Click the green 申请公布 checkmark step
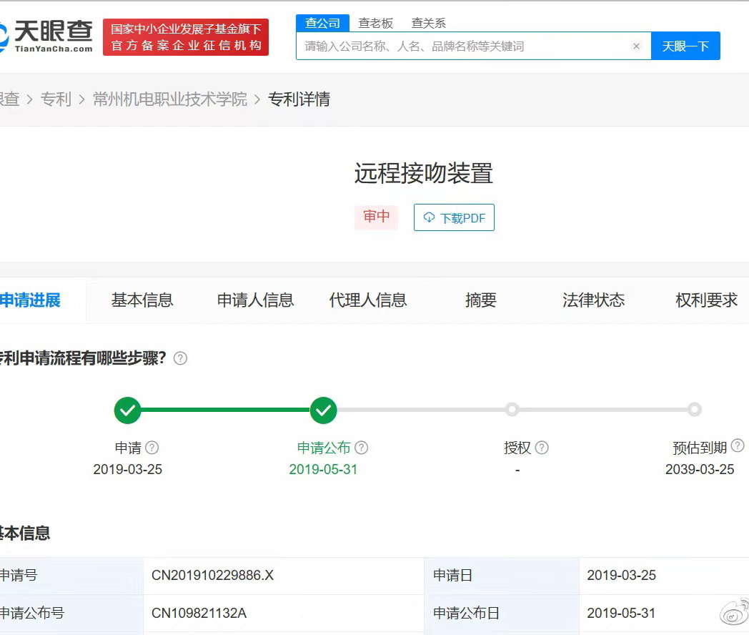 pyautogui.click(x=323, y=410)
